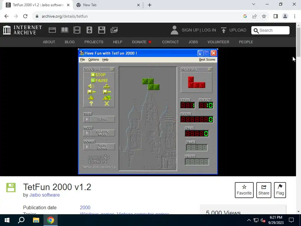Screen dimensions: 301x226
Task: Click the Flag button
Action: pyautogui.click(x=280, y=190)
